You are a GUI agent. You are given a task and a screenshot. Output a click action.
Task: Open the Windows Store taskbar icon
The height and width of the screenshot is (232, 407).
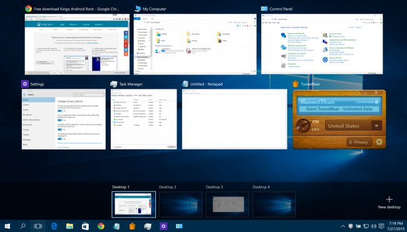point(85,226)
